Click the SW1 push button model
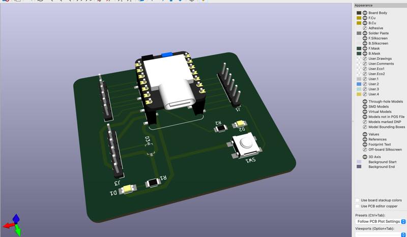This screenshot has height=237, width=407. click(x=245, y=144)
